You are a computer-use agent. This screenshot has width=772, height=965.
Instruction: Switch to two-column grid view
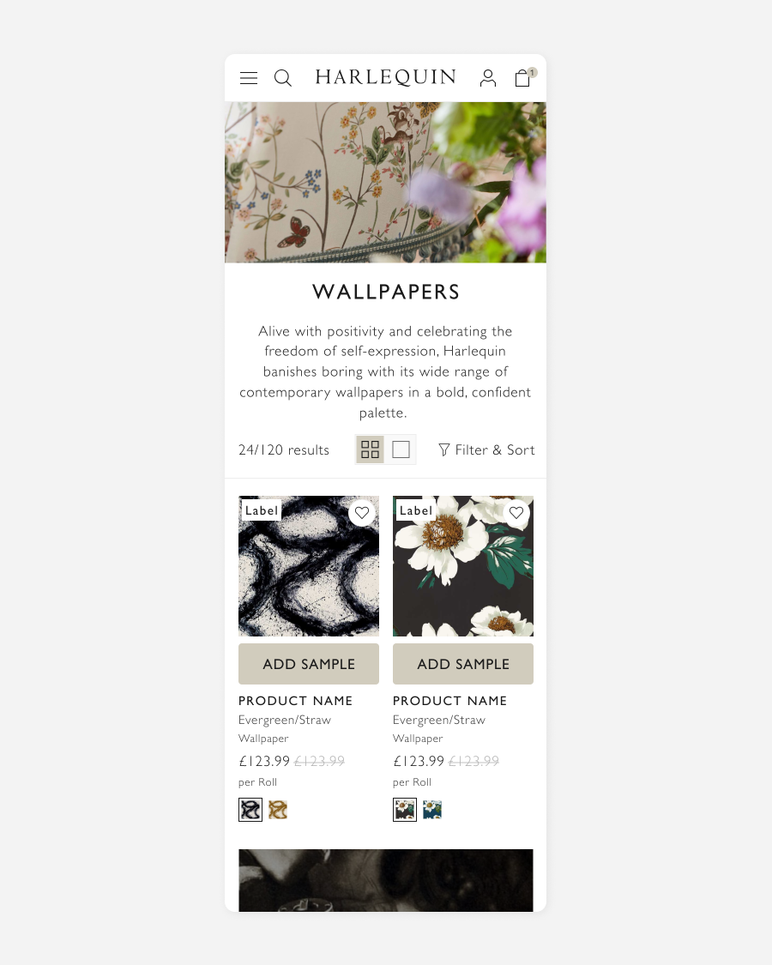coord(370,449)
